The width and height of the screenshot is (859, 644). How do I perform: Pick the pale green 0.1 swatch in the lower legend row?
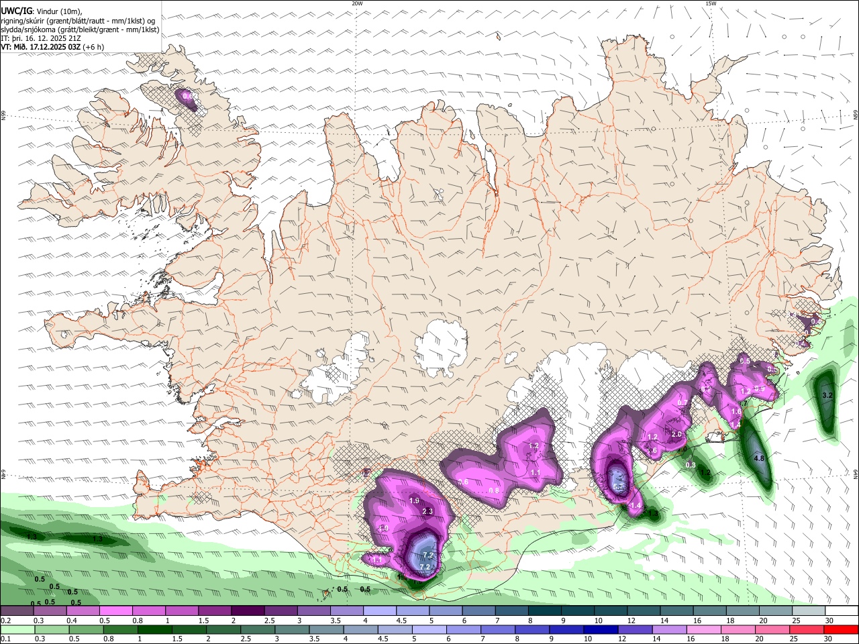pos(17,629)
